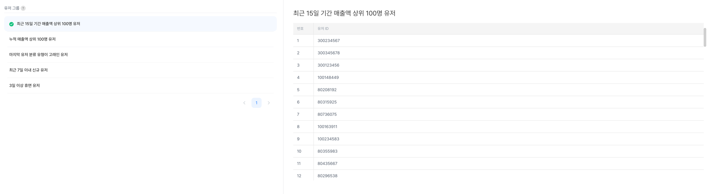Viewport: 712px width, 194px height.
Task: Select user ID 300345678 in the table
Action: (329, 53)
